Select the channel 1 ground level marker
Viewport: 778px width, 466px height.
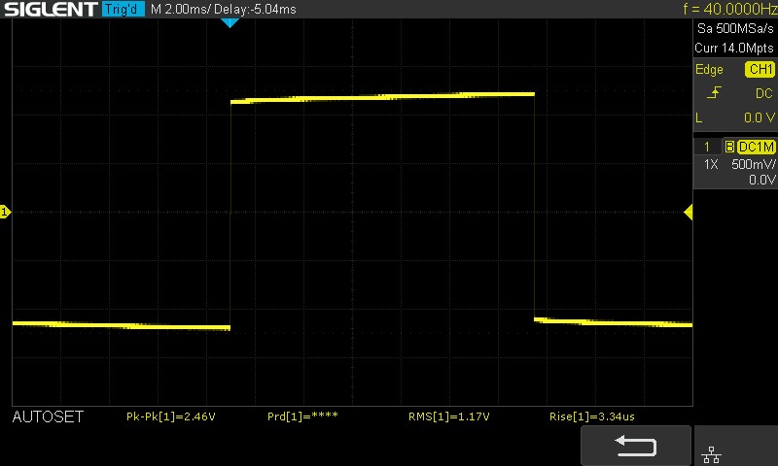[x=5, y=212]
